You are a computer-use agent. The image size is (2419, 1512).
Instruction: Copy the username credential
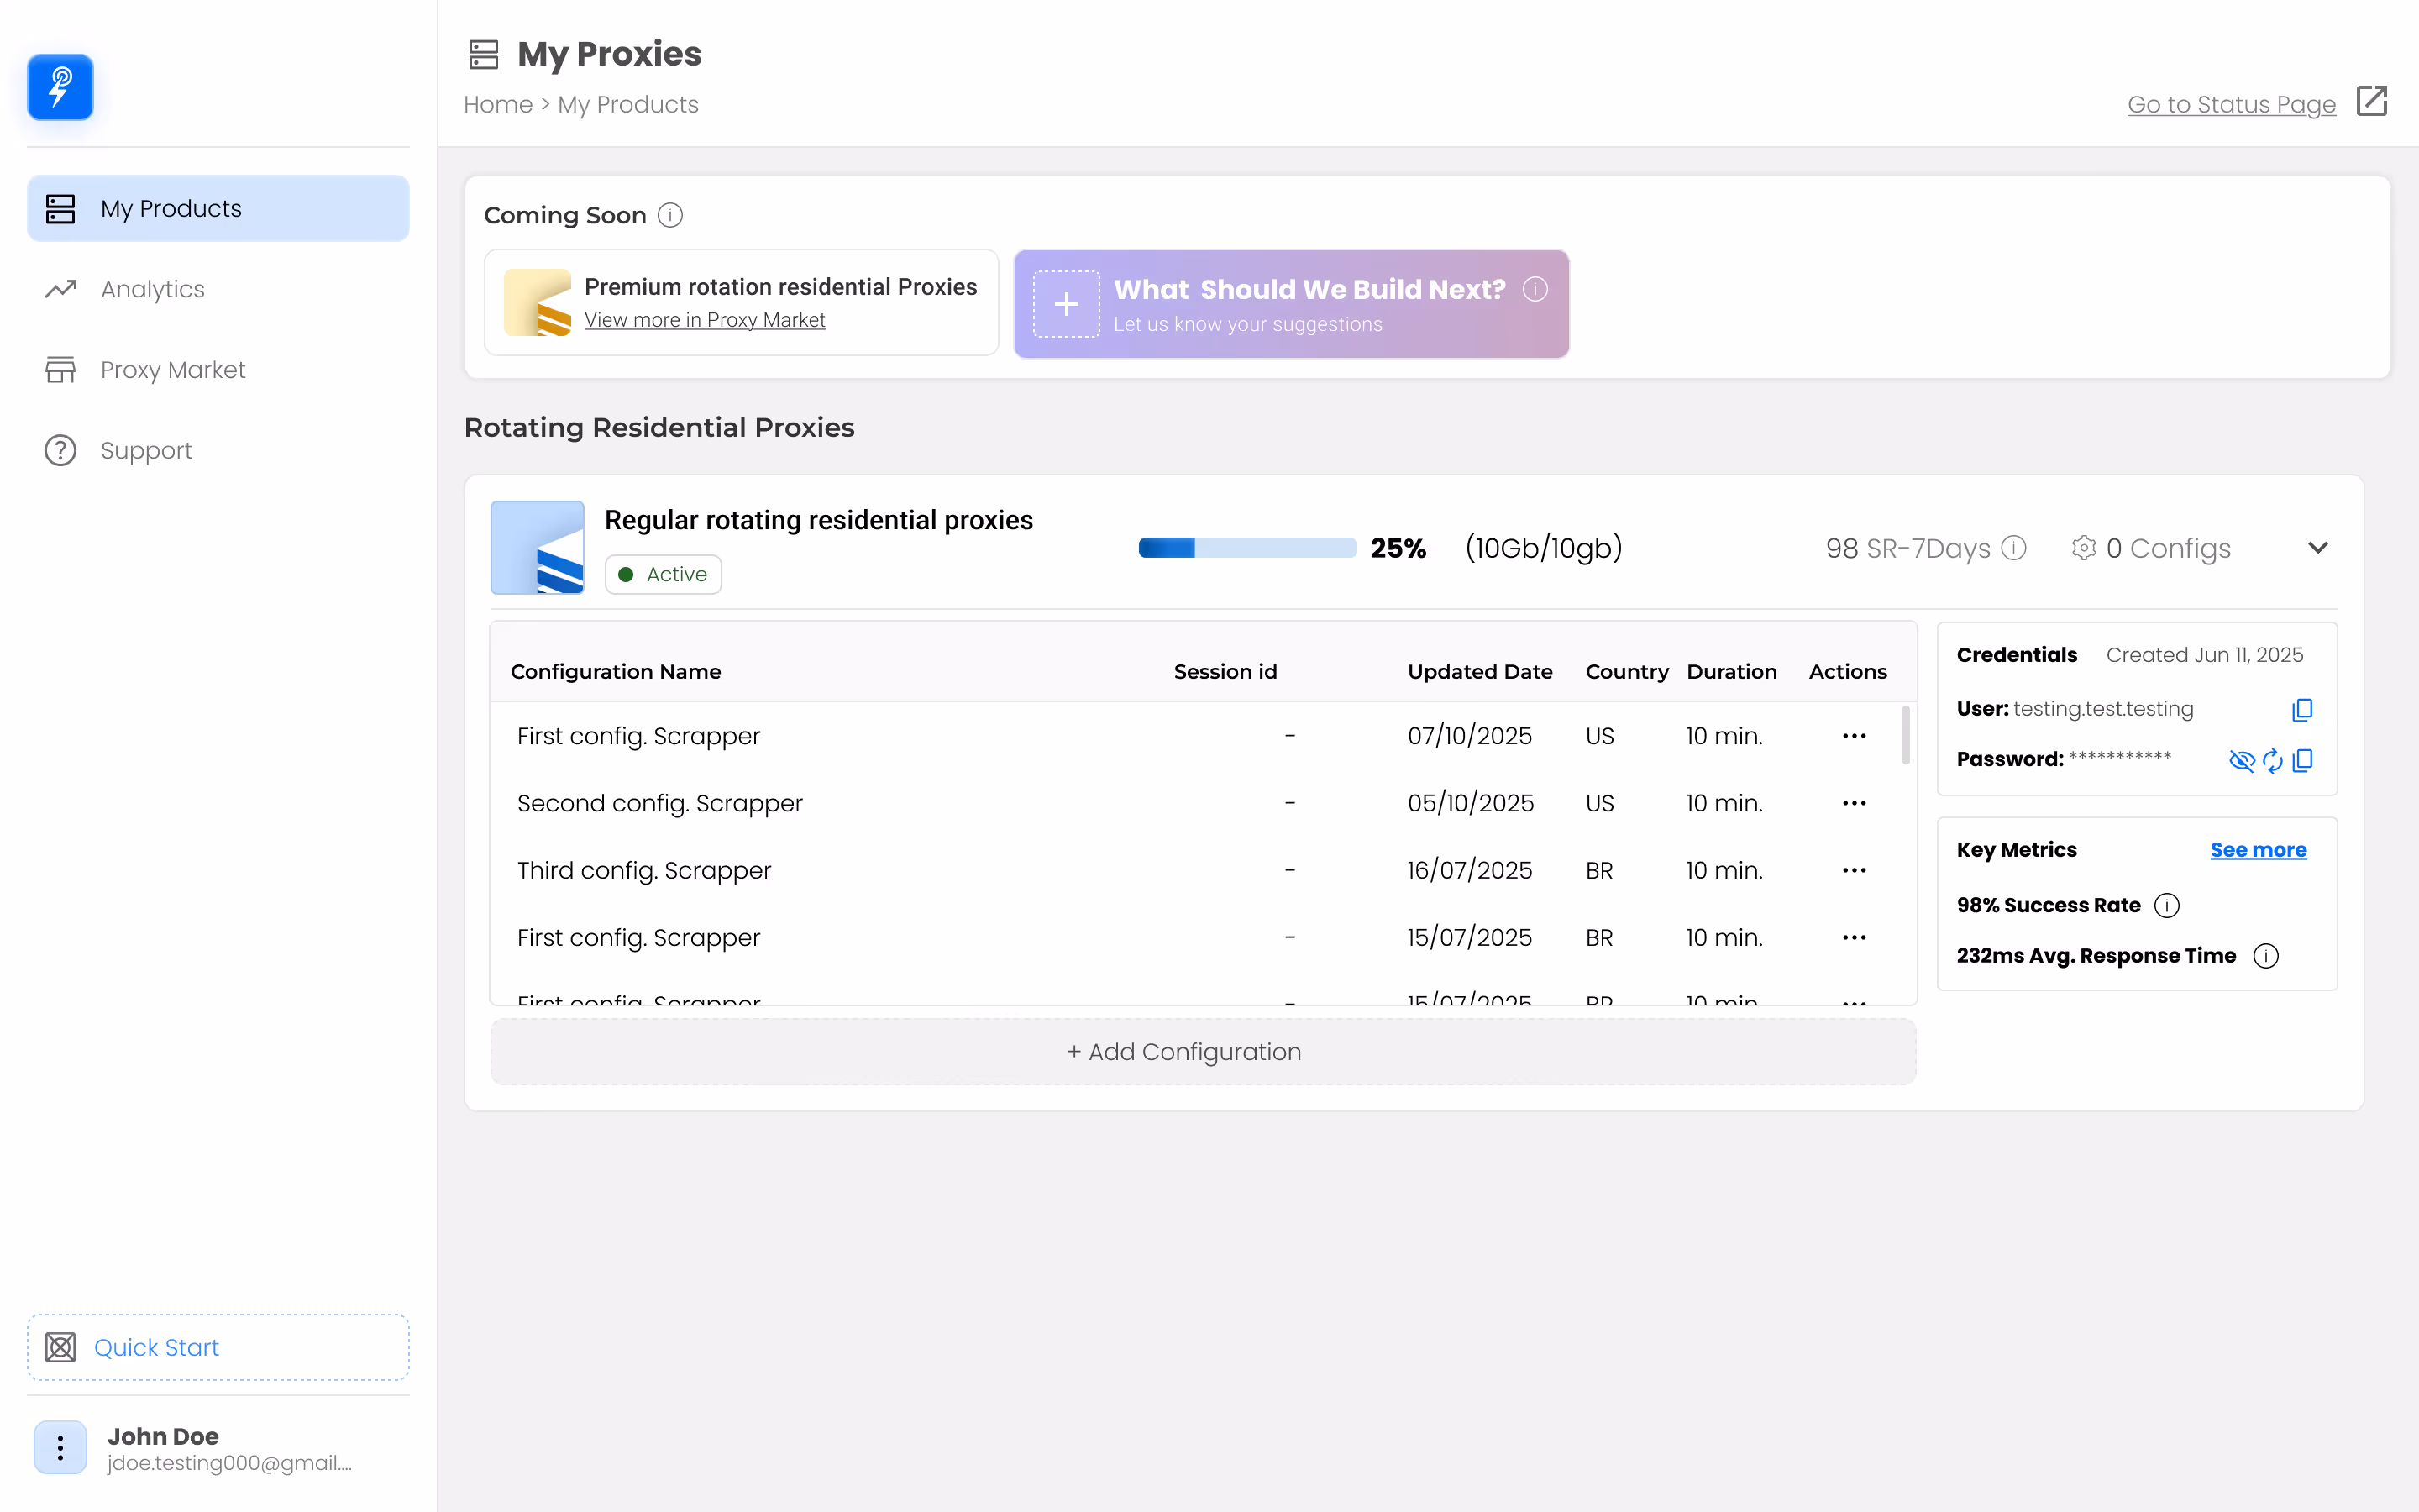click(2302, 709)
